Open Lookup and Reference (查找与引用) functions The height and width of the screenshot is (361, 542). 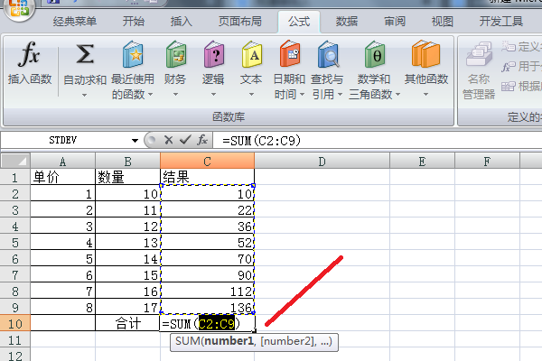(x=328, y=57)
